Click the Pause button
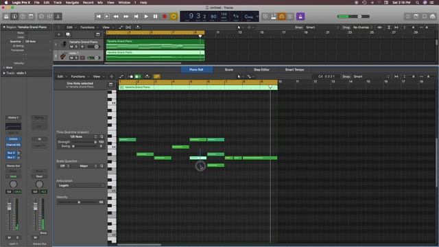This screenshot has height=247, width=439. pos(156,16)
